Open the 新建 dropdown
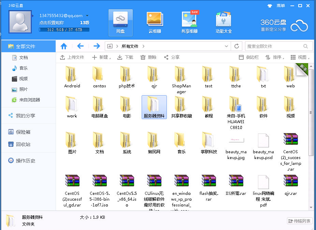Viewport: 316px width, 230px height. tap(101, 57)
